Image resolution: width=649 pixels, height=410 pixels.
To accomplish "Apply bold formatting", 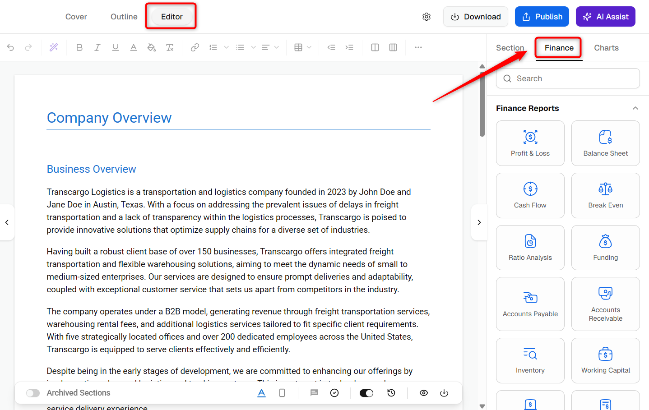I will pyautogui.click(x=79, y=47).
